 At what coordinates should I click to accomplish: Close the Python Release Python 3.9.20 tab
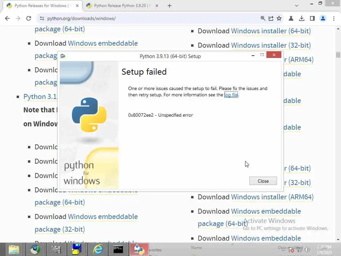tap(157, 6)
